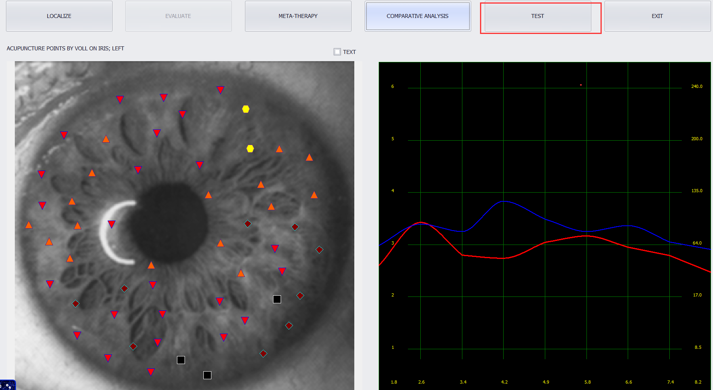Screen dimensions: 713x390
Task: Click the 8.5 value on the graph scale
Action: click(698, 347)
